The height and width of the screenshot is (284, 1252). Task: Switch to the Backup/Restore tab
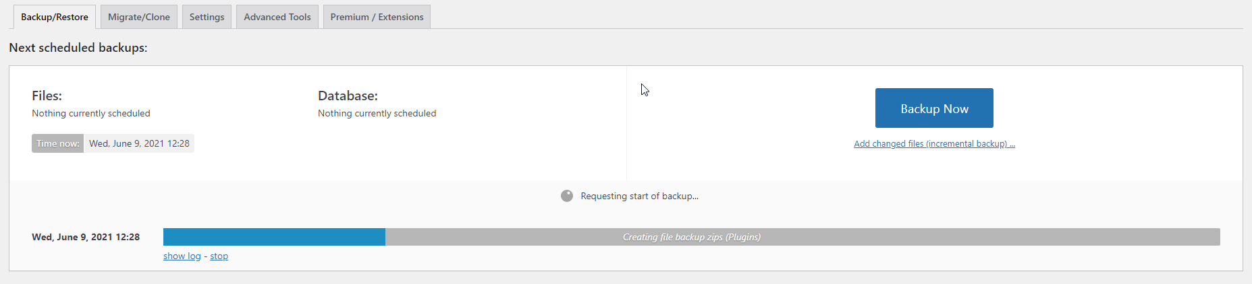pyautogui.click(x=55, y=17)
